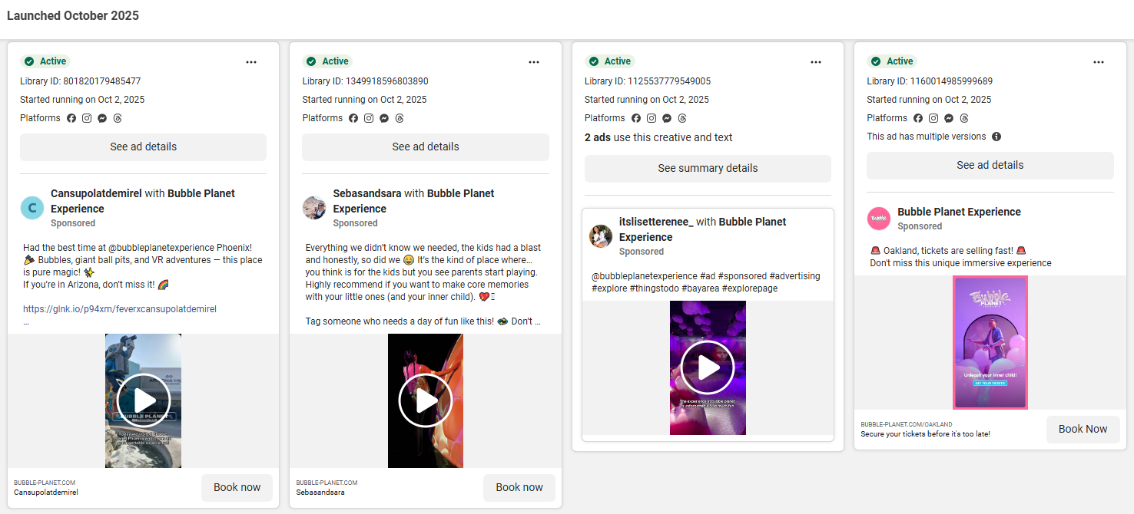This screenshot has height=514, width=1134.
Task: Play the Cansupolatdemirel video
Action: pos(143,400)
